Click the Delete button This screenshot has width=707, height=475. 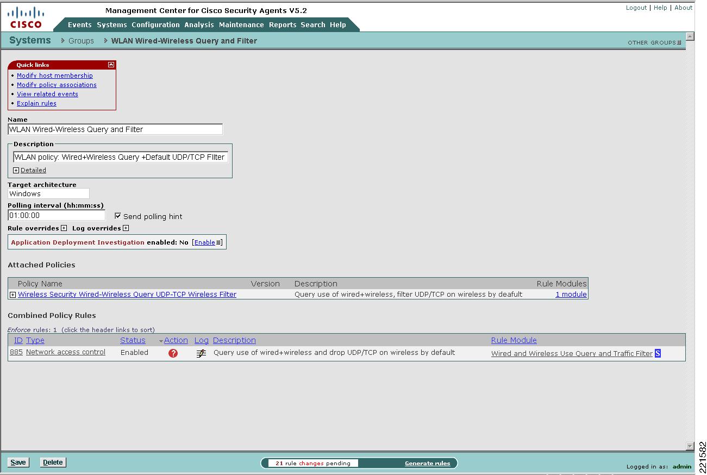tap(53, 462)
